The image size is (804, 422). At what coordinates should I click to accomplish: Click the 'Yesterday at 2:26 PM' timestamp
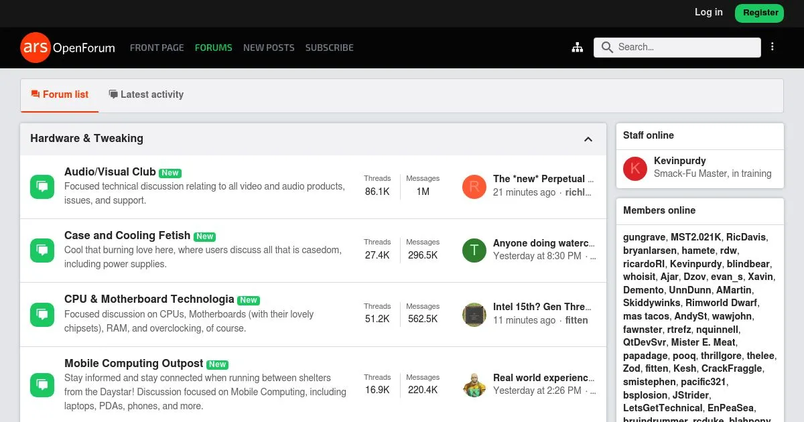pos(537,391)
